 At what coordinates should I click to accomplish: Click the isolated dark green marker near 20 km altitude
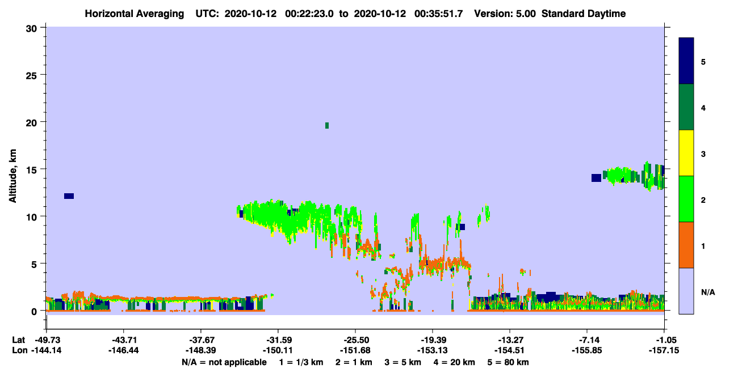coord(327,125)
